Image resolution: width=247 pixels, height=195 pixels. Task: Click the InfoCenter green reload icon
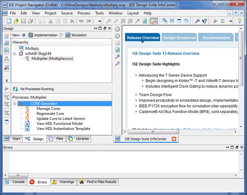click(117, 50)
